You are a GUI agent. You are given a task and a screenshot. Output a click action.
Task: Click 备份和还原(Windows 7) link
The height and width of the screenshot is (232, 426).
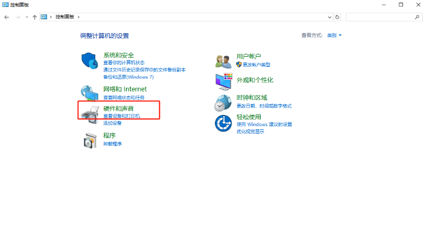128,77
